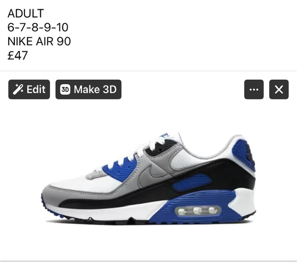Click the magic wand Edit icon
Screen dimensions: 297x274
(18, 89)
